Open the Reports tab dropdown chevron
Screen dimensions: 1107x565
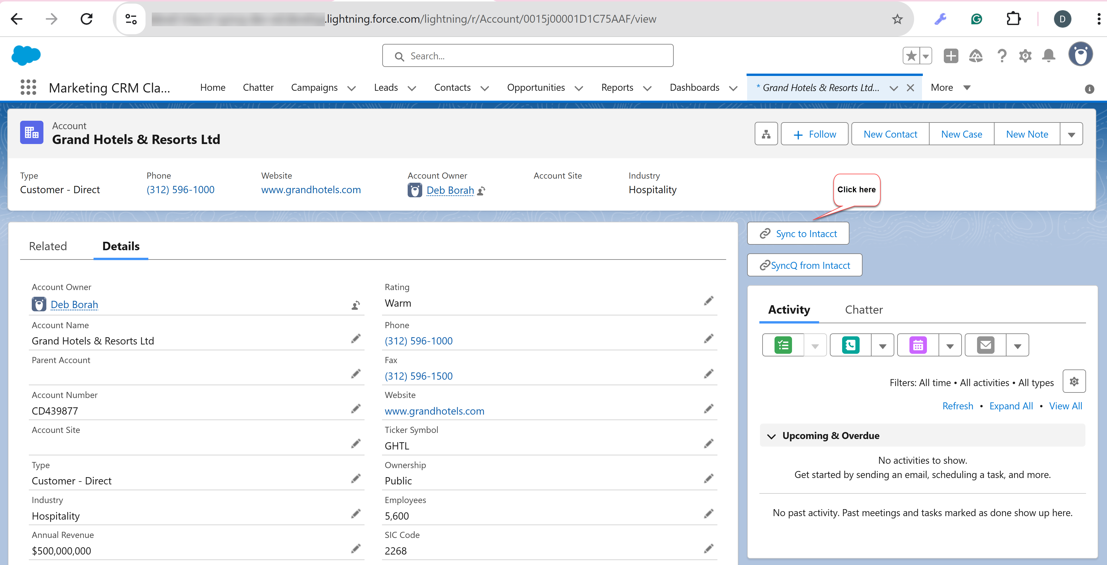click(647, 88)
